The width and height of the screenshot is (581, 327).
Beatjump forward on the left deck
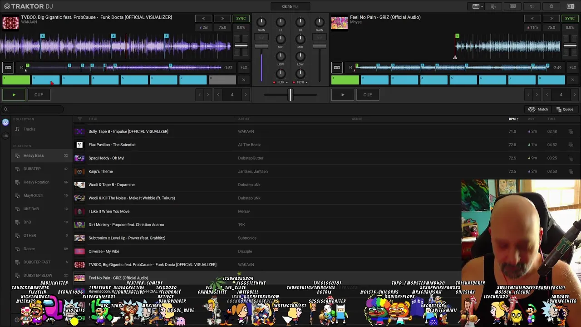tap(208, 94)
